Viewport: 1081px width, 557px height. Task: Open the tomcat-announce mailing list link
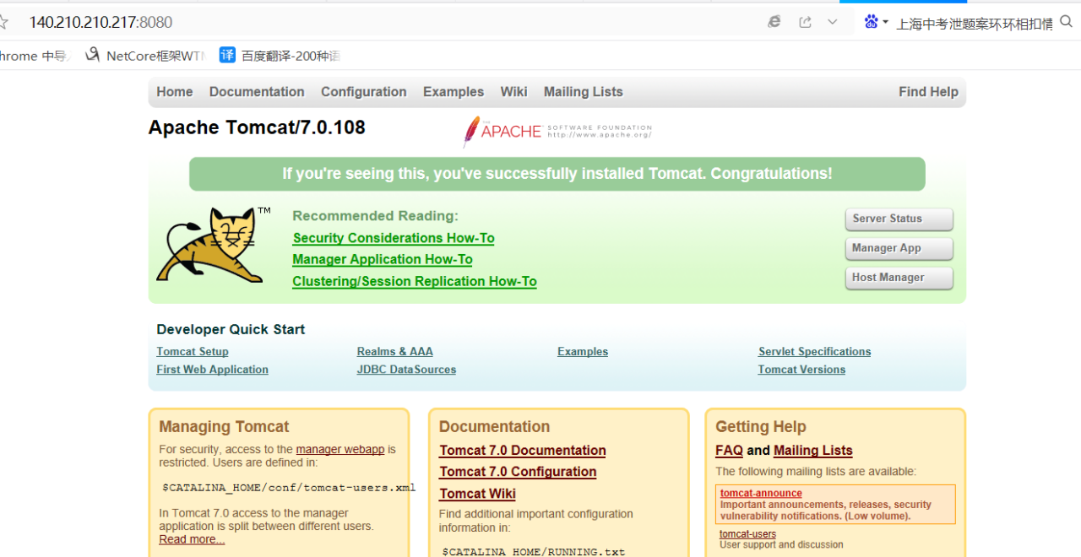[x=761, y=494]
